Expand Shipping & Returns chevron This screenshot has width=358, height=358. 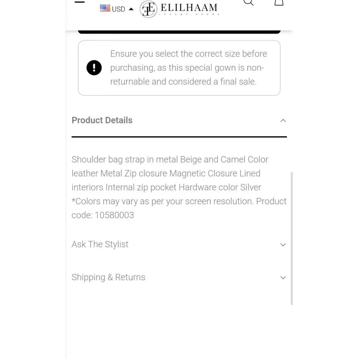tap(283, 278)
